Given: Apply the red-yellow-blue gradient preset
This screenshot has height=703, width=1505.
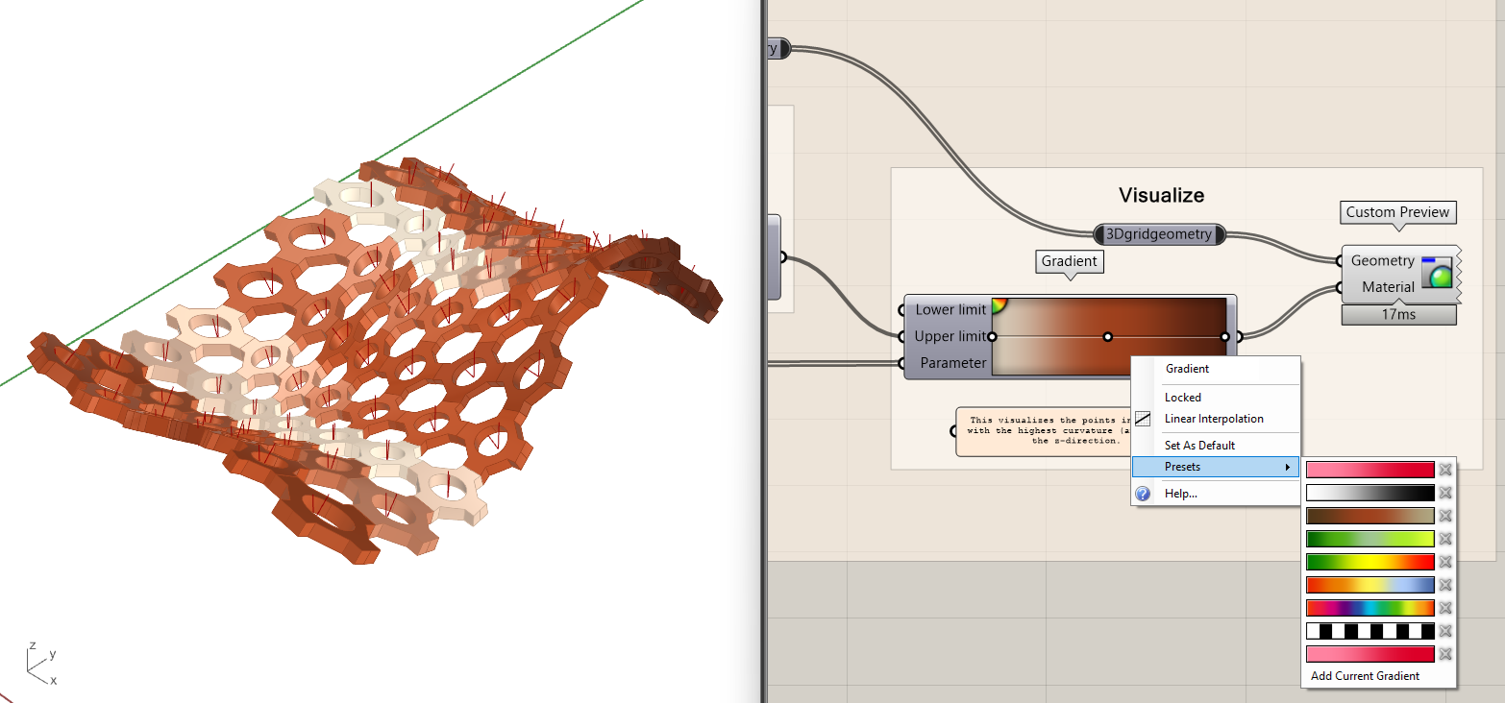Looking at the screenshot, I should point(1369,585).
